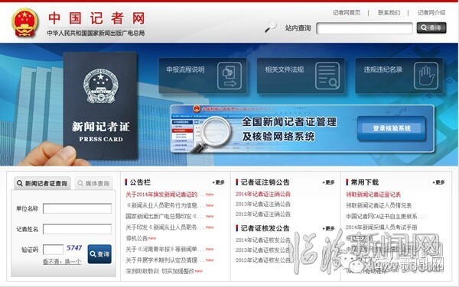Open 2014年记者证注销公告
Screen dimensions: 459x287
[263, 194]
